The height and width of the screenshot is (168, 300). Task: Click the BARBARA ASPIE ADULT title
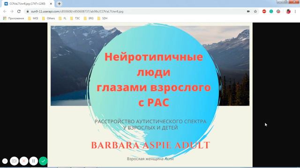[150, 145]
